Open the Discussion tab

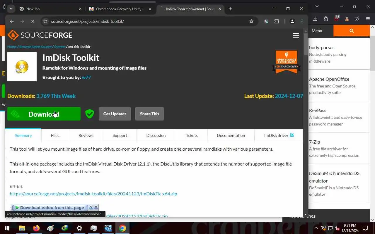(156, 135)
